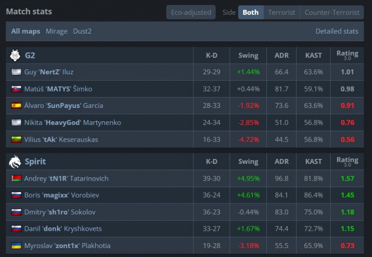
Task: Select the All maps tab
Action: tap(26, 31)
